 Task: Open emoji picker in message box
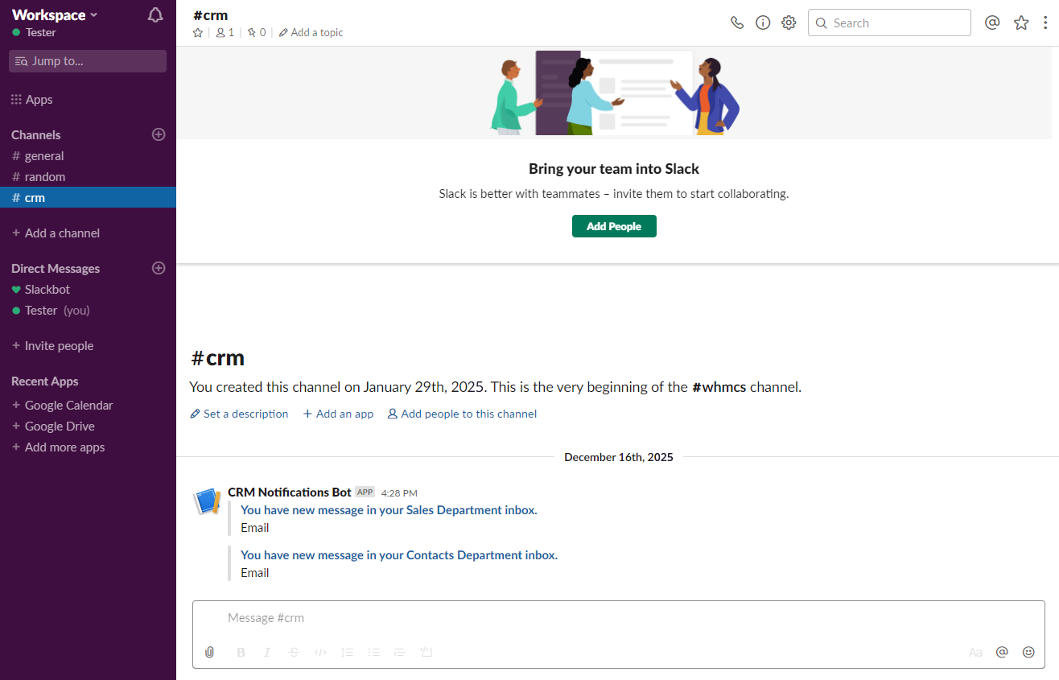click(1028, 652)
